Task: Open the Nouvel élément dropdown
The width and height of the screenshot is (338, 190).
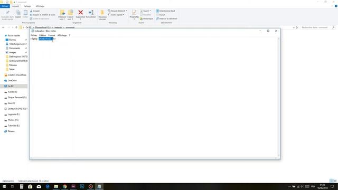Action: point(117,11)
